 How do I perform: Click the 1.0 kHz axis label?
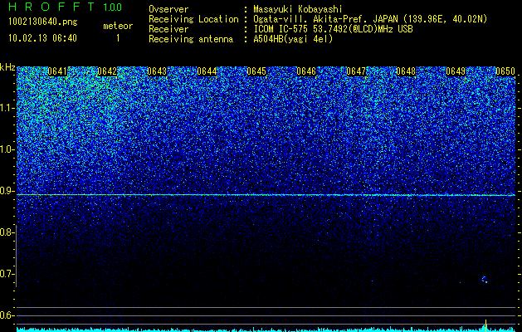tap(7, 149)
